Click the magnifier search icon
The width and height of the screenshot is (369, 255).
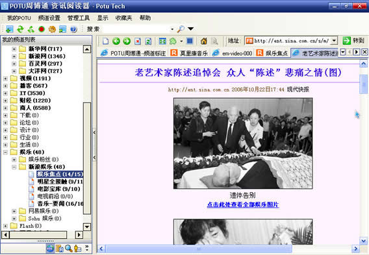click(x=181, y=29)
